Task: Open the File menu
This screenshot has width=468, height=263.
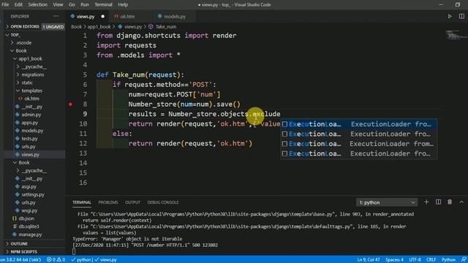Action: point(5,4)
